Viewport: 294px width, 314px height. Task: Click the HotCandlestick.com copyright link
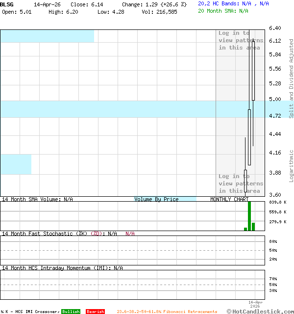pyautogui.click(x=260, y=311)
